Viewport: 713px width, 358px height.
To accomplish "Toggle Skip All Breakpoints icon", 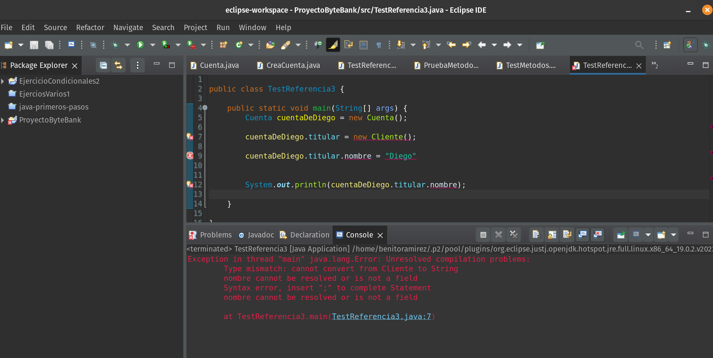I will click(93, 45).
